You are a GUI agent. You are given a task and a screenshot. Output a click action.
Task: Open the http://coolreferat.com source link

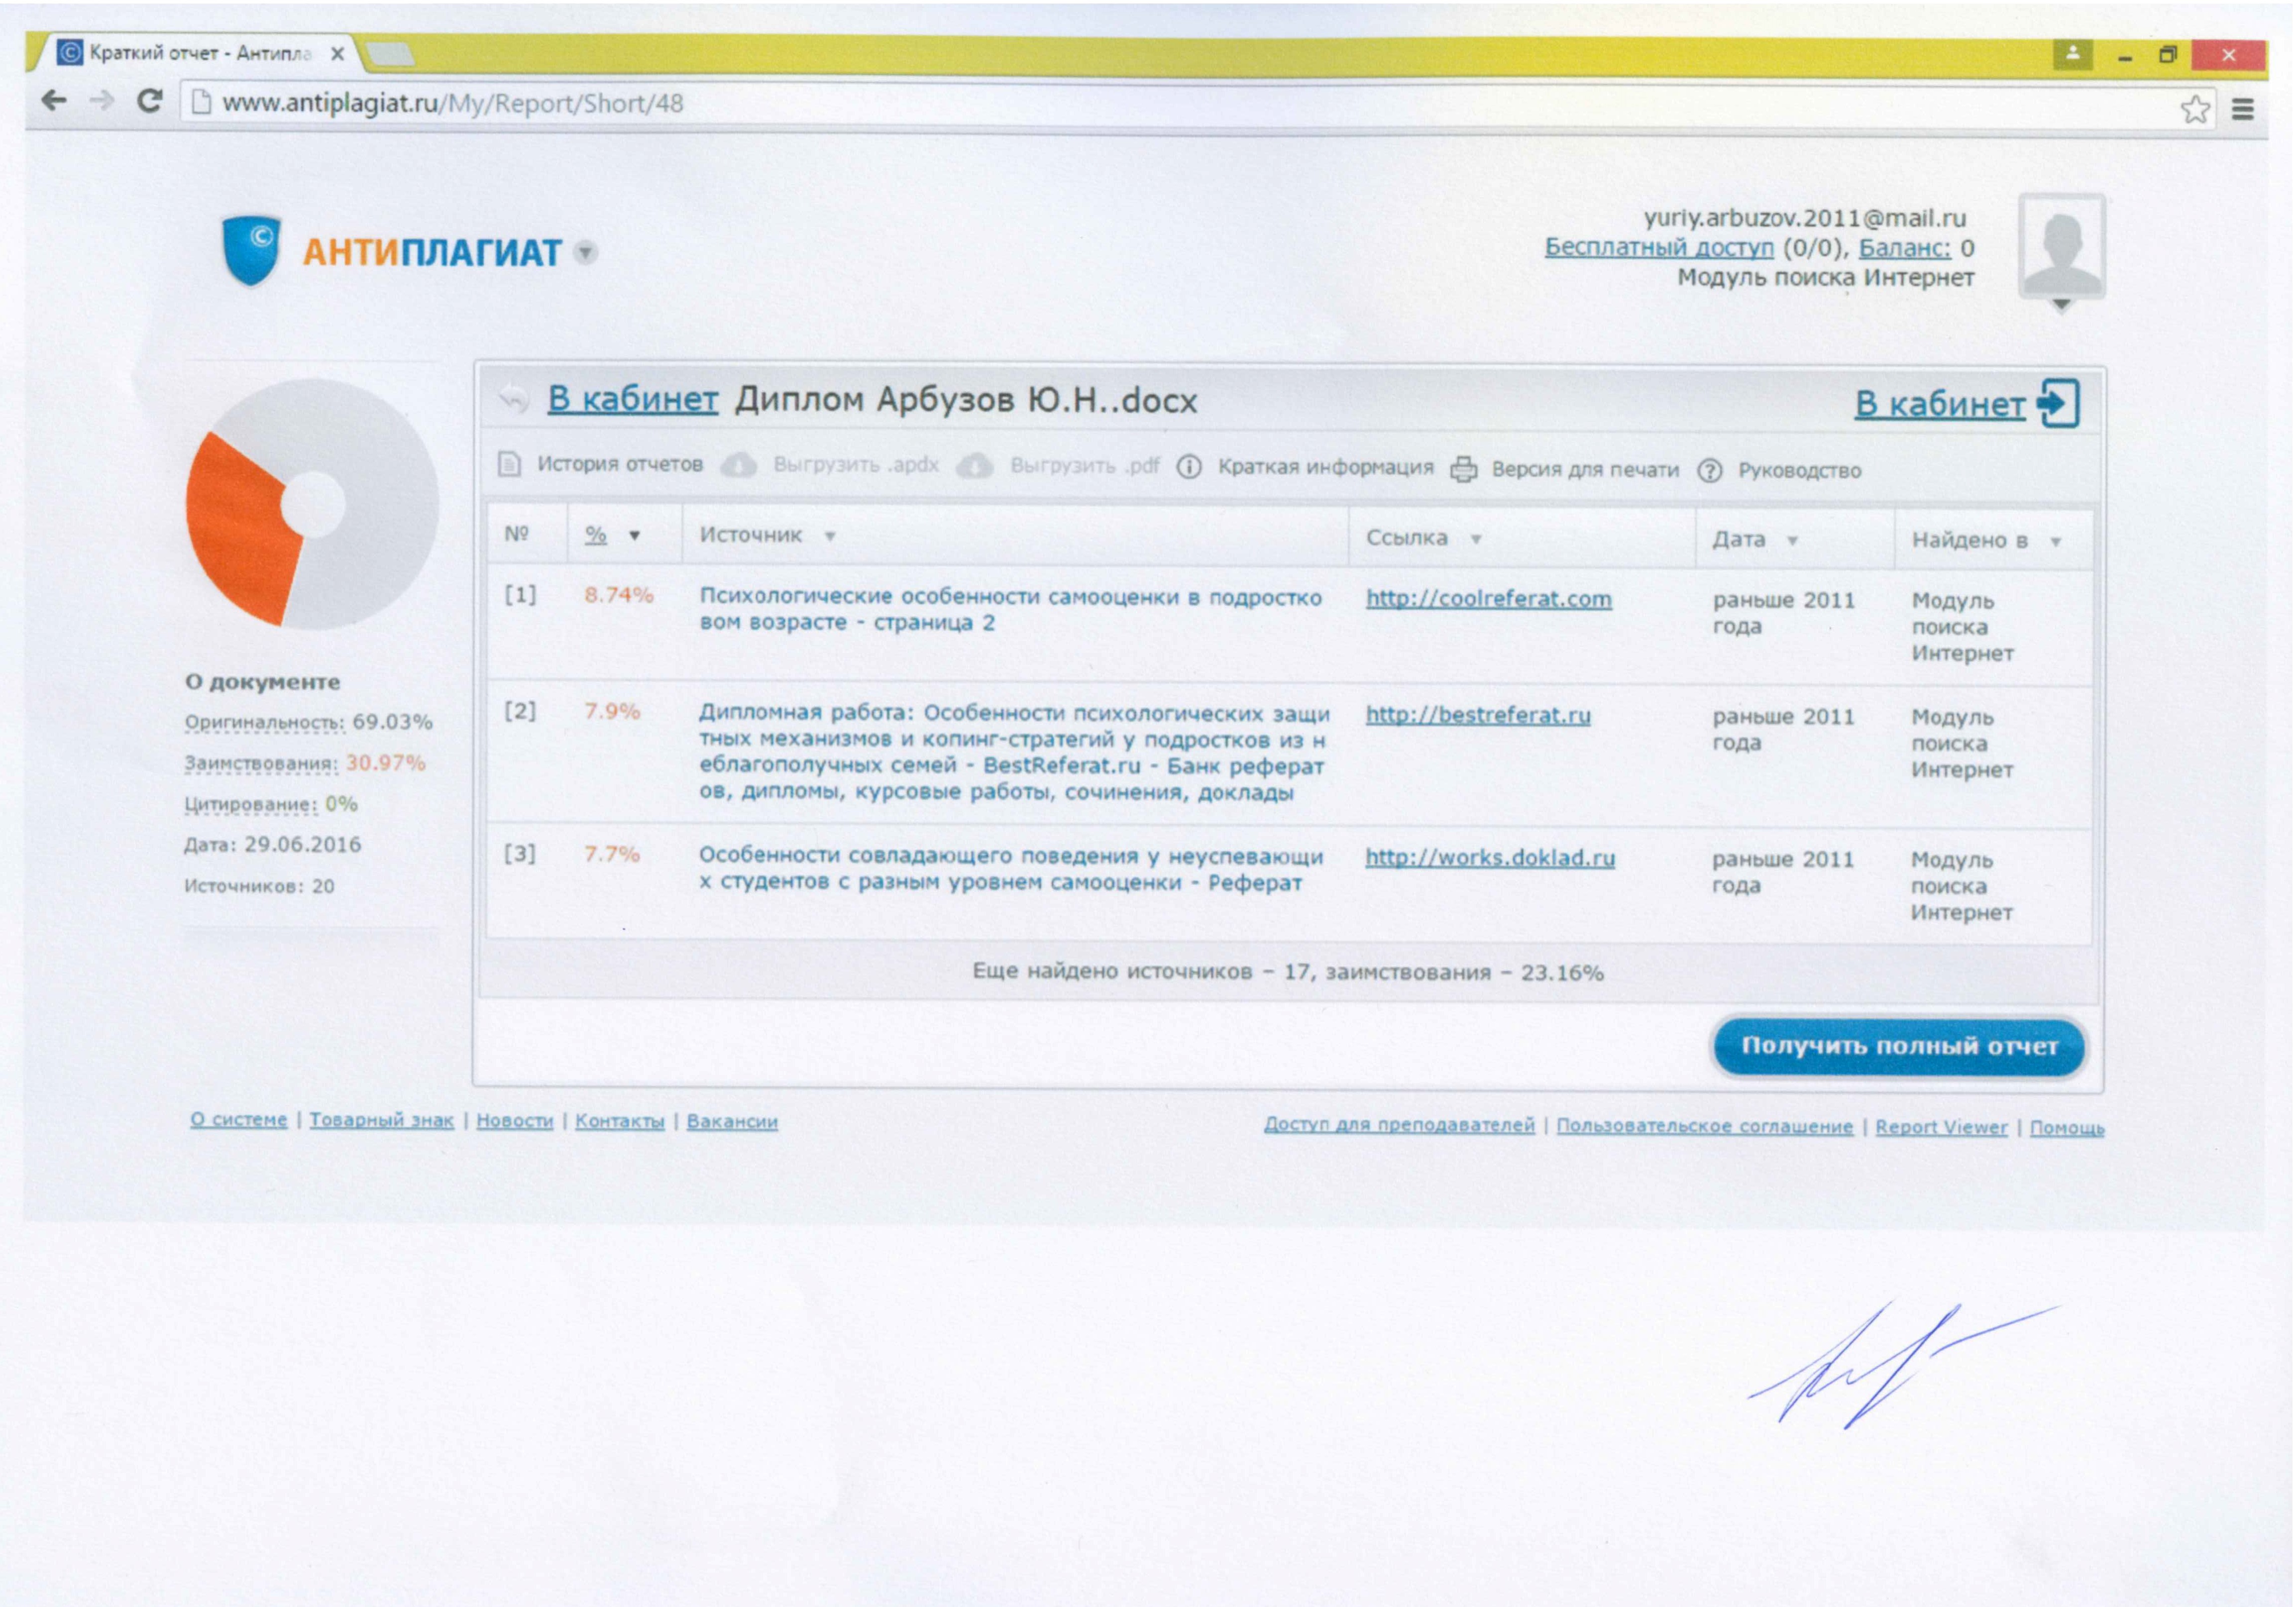coord(1488,599)
